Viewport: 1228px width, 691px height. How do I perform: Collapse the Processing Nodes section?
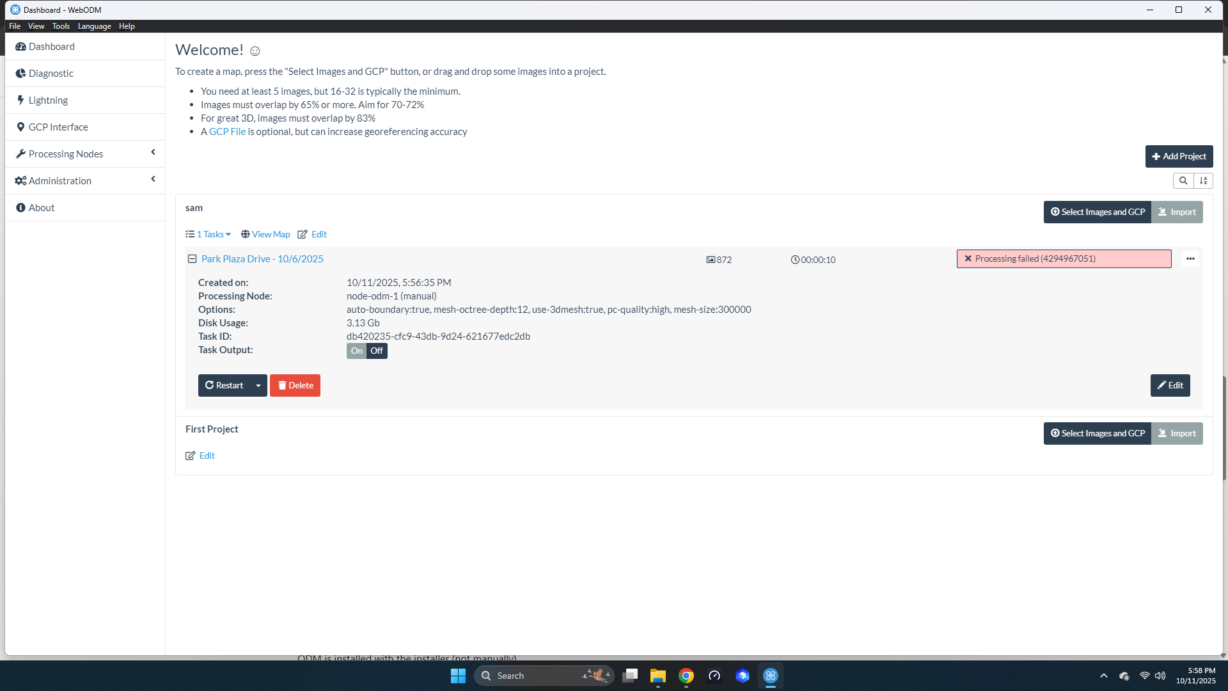tap(153, 153)
